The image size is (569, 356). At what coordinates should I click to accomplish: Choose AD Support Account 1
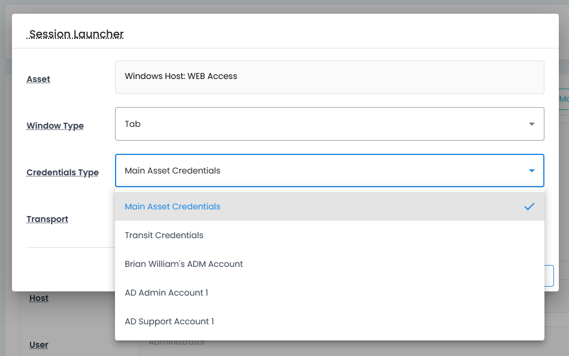(170, 321)
